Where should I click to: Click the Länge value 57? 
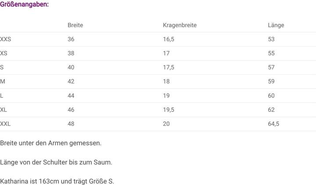coord(271,68)
